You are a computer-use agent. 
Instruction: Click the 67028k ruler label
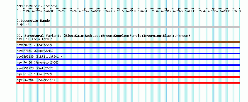coord(131,11)
